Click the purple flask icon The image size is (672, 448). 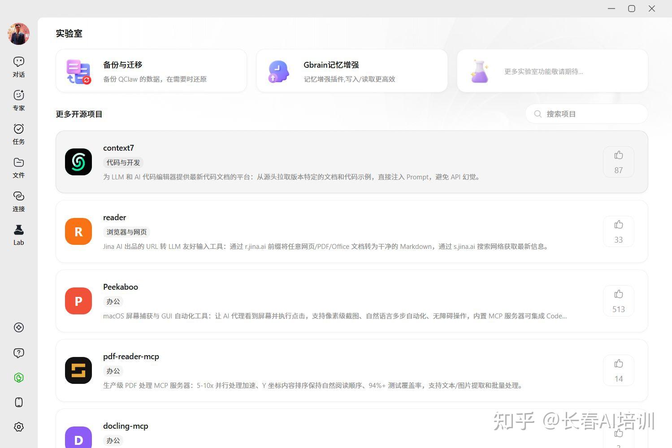pyautogui.click(x=479, y=72)
